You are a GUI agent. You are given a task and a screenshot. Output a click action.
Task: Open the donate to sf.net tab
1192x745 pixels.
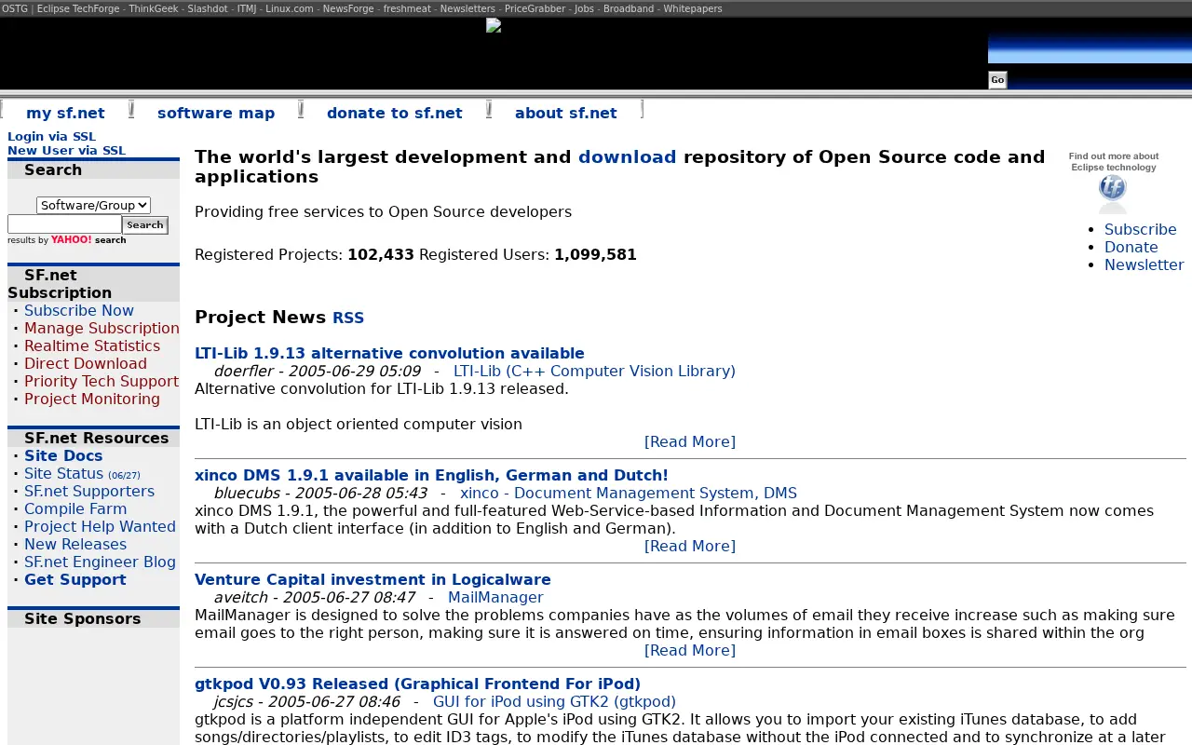coord(395,113)
